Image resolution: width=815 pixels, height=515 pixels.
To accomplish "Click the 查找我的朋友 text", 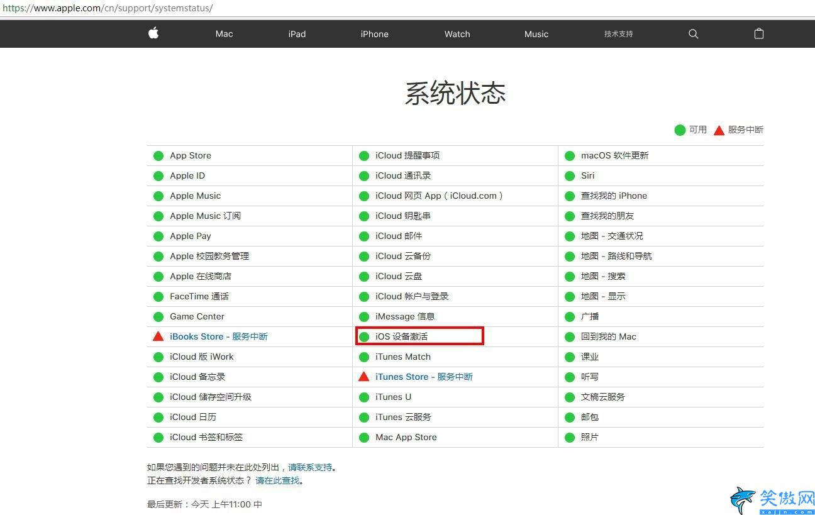I will [x=607, y=216].
